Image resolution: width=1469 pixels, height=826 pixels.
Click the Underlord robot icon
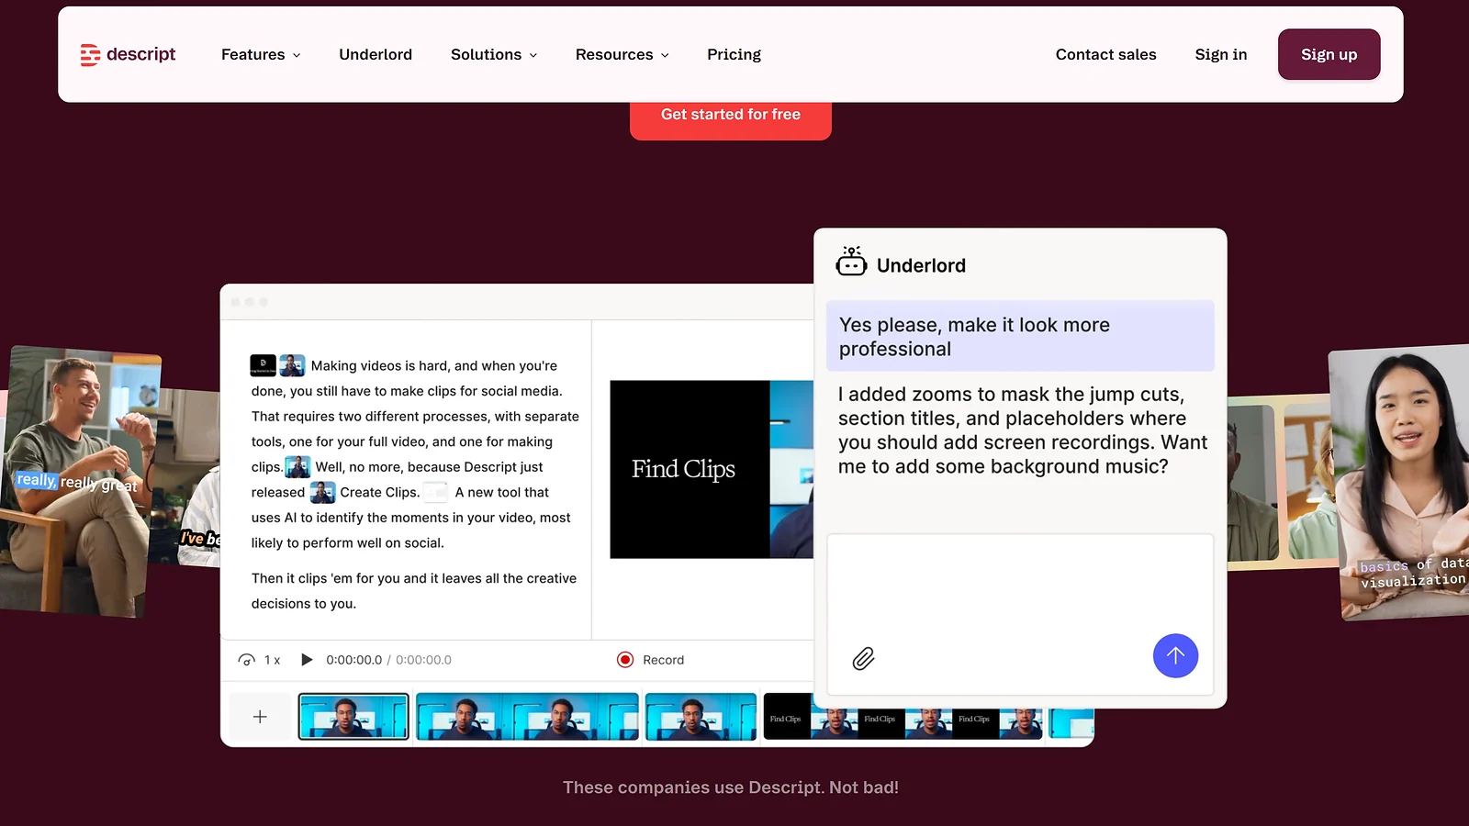[x=851, y=262]
